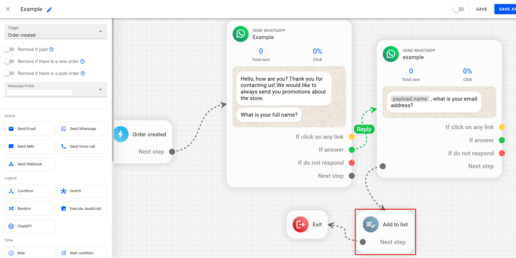Choose the Execute JavaScript block
Viewport: 516px width, 258px height.
82,209
